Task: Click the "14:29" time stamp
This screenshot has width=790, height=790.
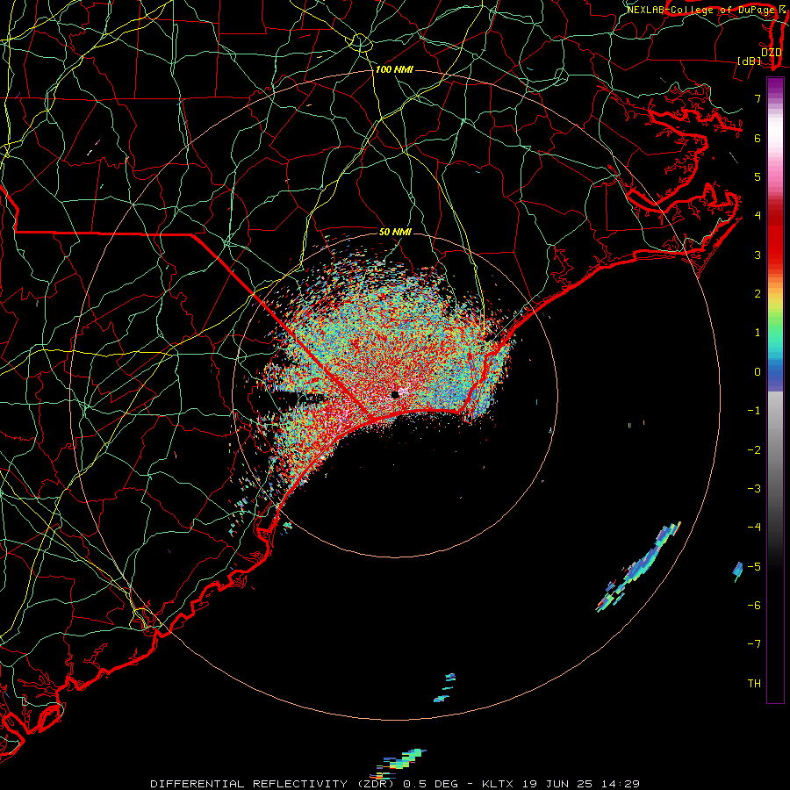Action: click(621, 784)
